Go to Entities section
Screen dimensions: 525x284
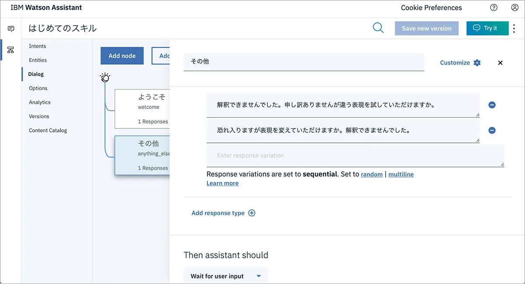(38, 60)
